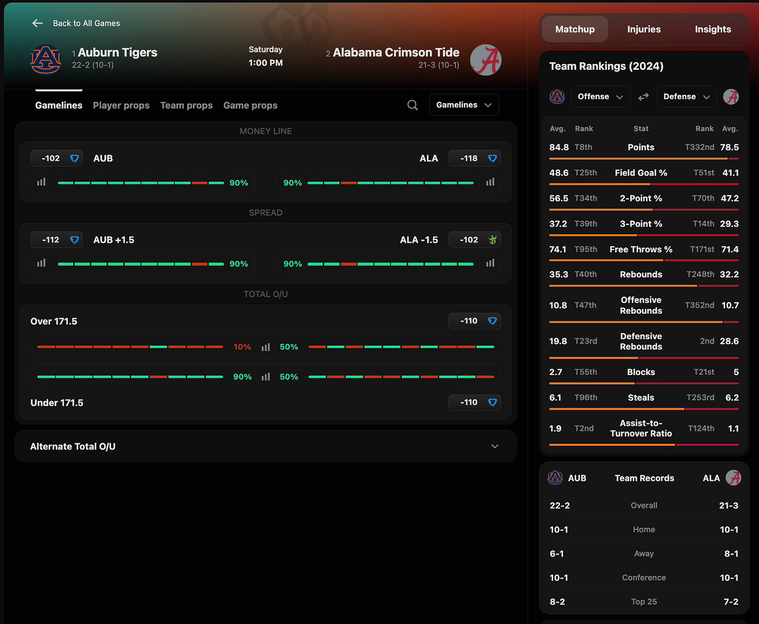Click the swap arrows between Offense and Defense
This screenshot has width=759, height=624.
click(643, 96)
